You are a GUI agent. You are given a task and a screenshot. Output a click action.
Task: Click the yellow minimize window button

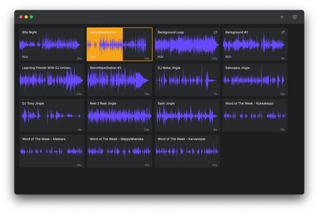point(26,17)
